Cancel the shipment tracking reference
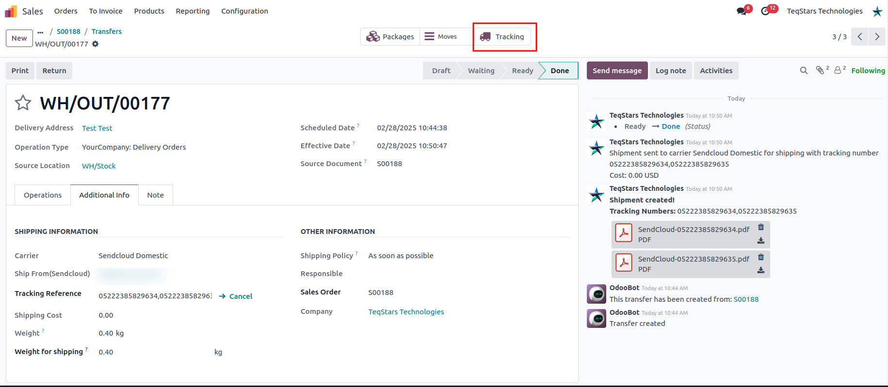The height and width of the screenshot is (387, 888). tap(236, 296)
